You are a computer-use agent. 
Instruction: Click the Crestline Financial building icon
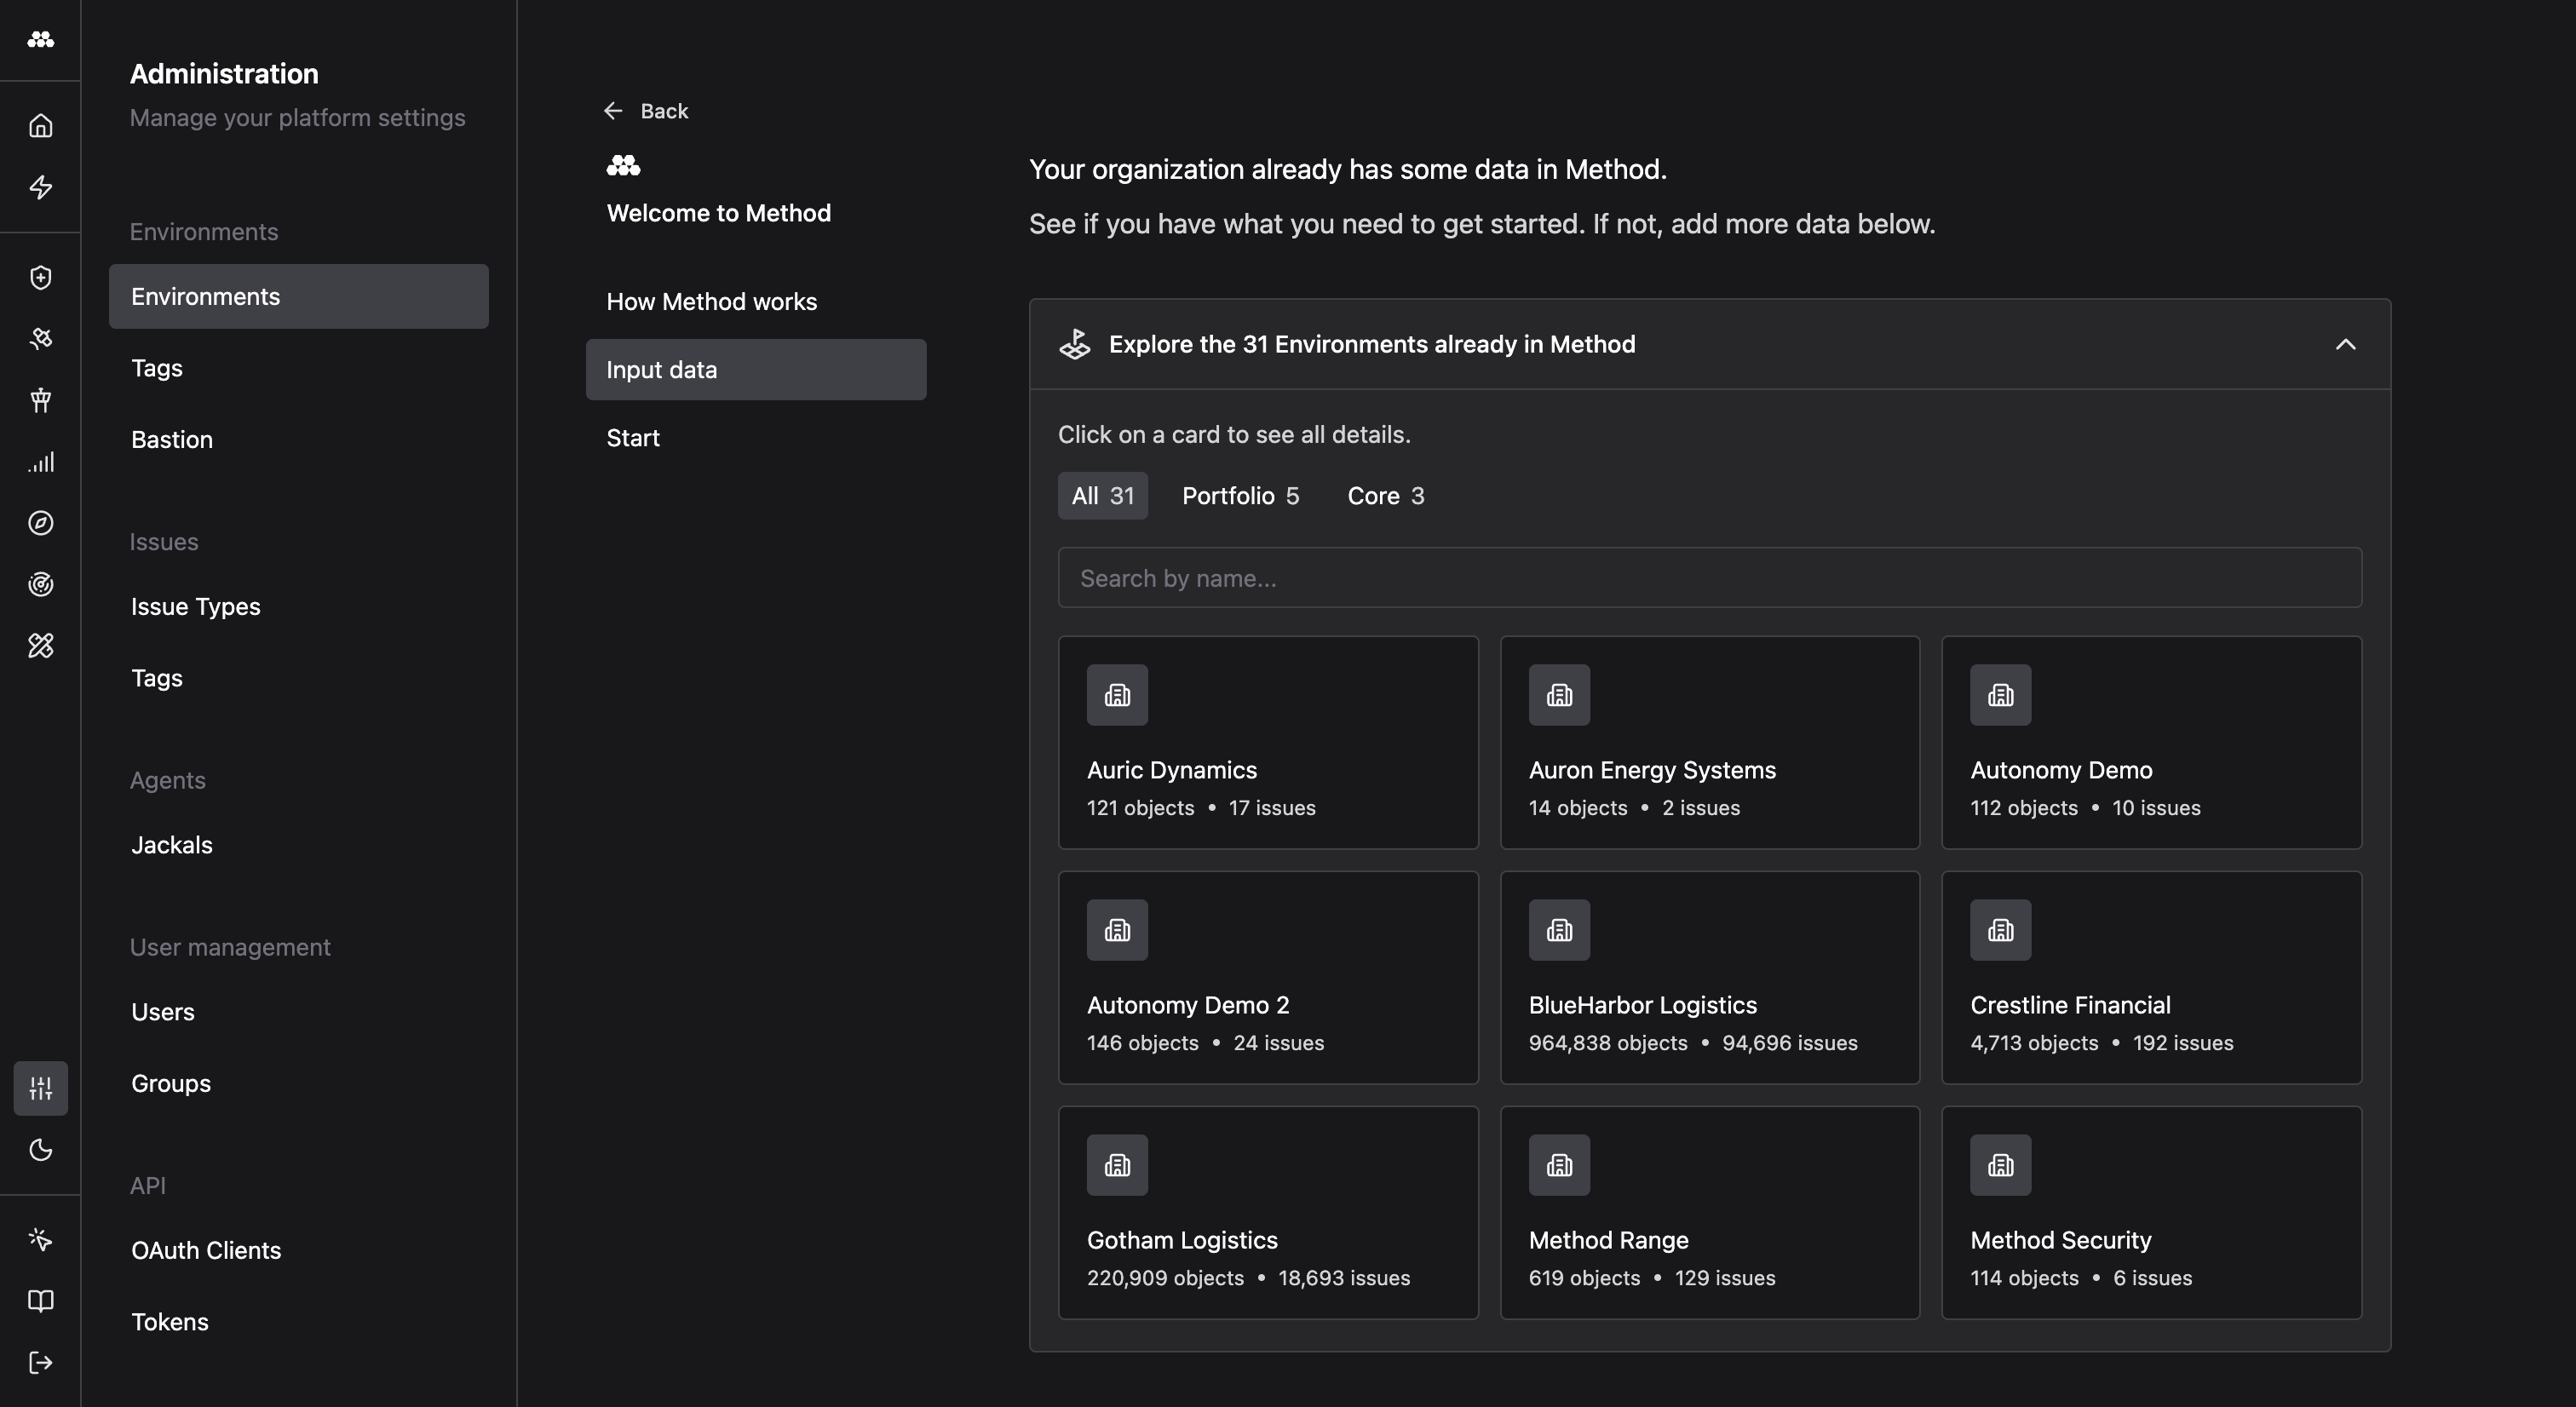(x=2000, y=930)
